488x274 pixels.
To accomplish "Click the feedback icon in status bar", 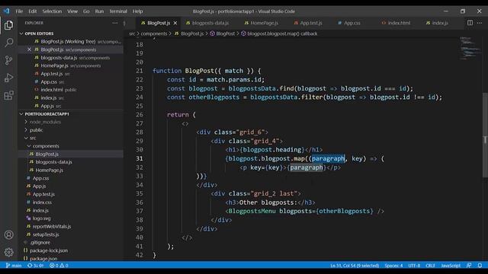I will (x=469, y=266).
